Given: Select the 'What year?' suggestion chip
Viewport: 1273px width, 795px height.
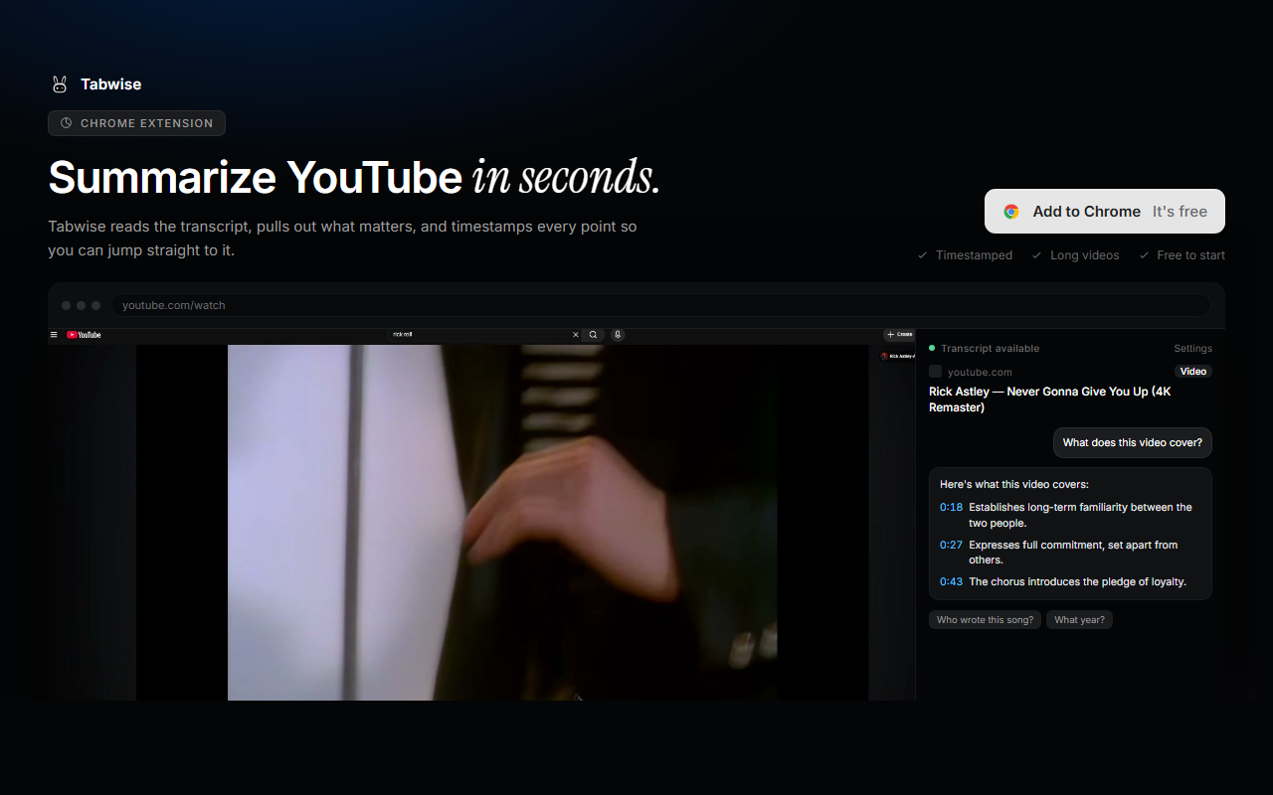Looking at the screenshot, I should 1079,619.
